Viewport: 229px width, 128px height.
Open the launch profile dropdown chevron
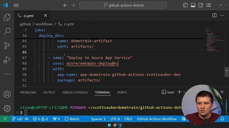tap(184, 92)
